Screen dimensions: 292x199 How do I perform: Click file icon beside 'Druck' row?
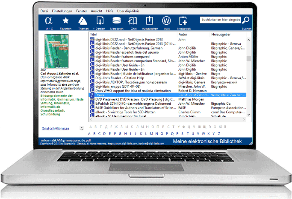click(x=92, y=95)
